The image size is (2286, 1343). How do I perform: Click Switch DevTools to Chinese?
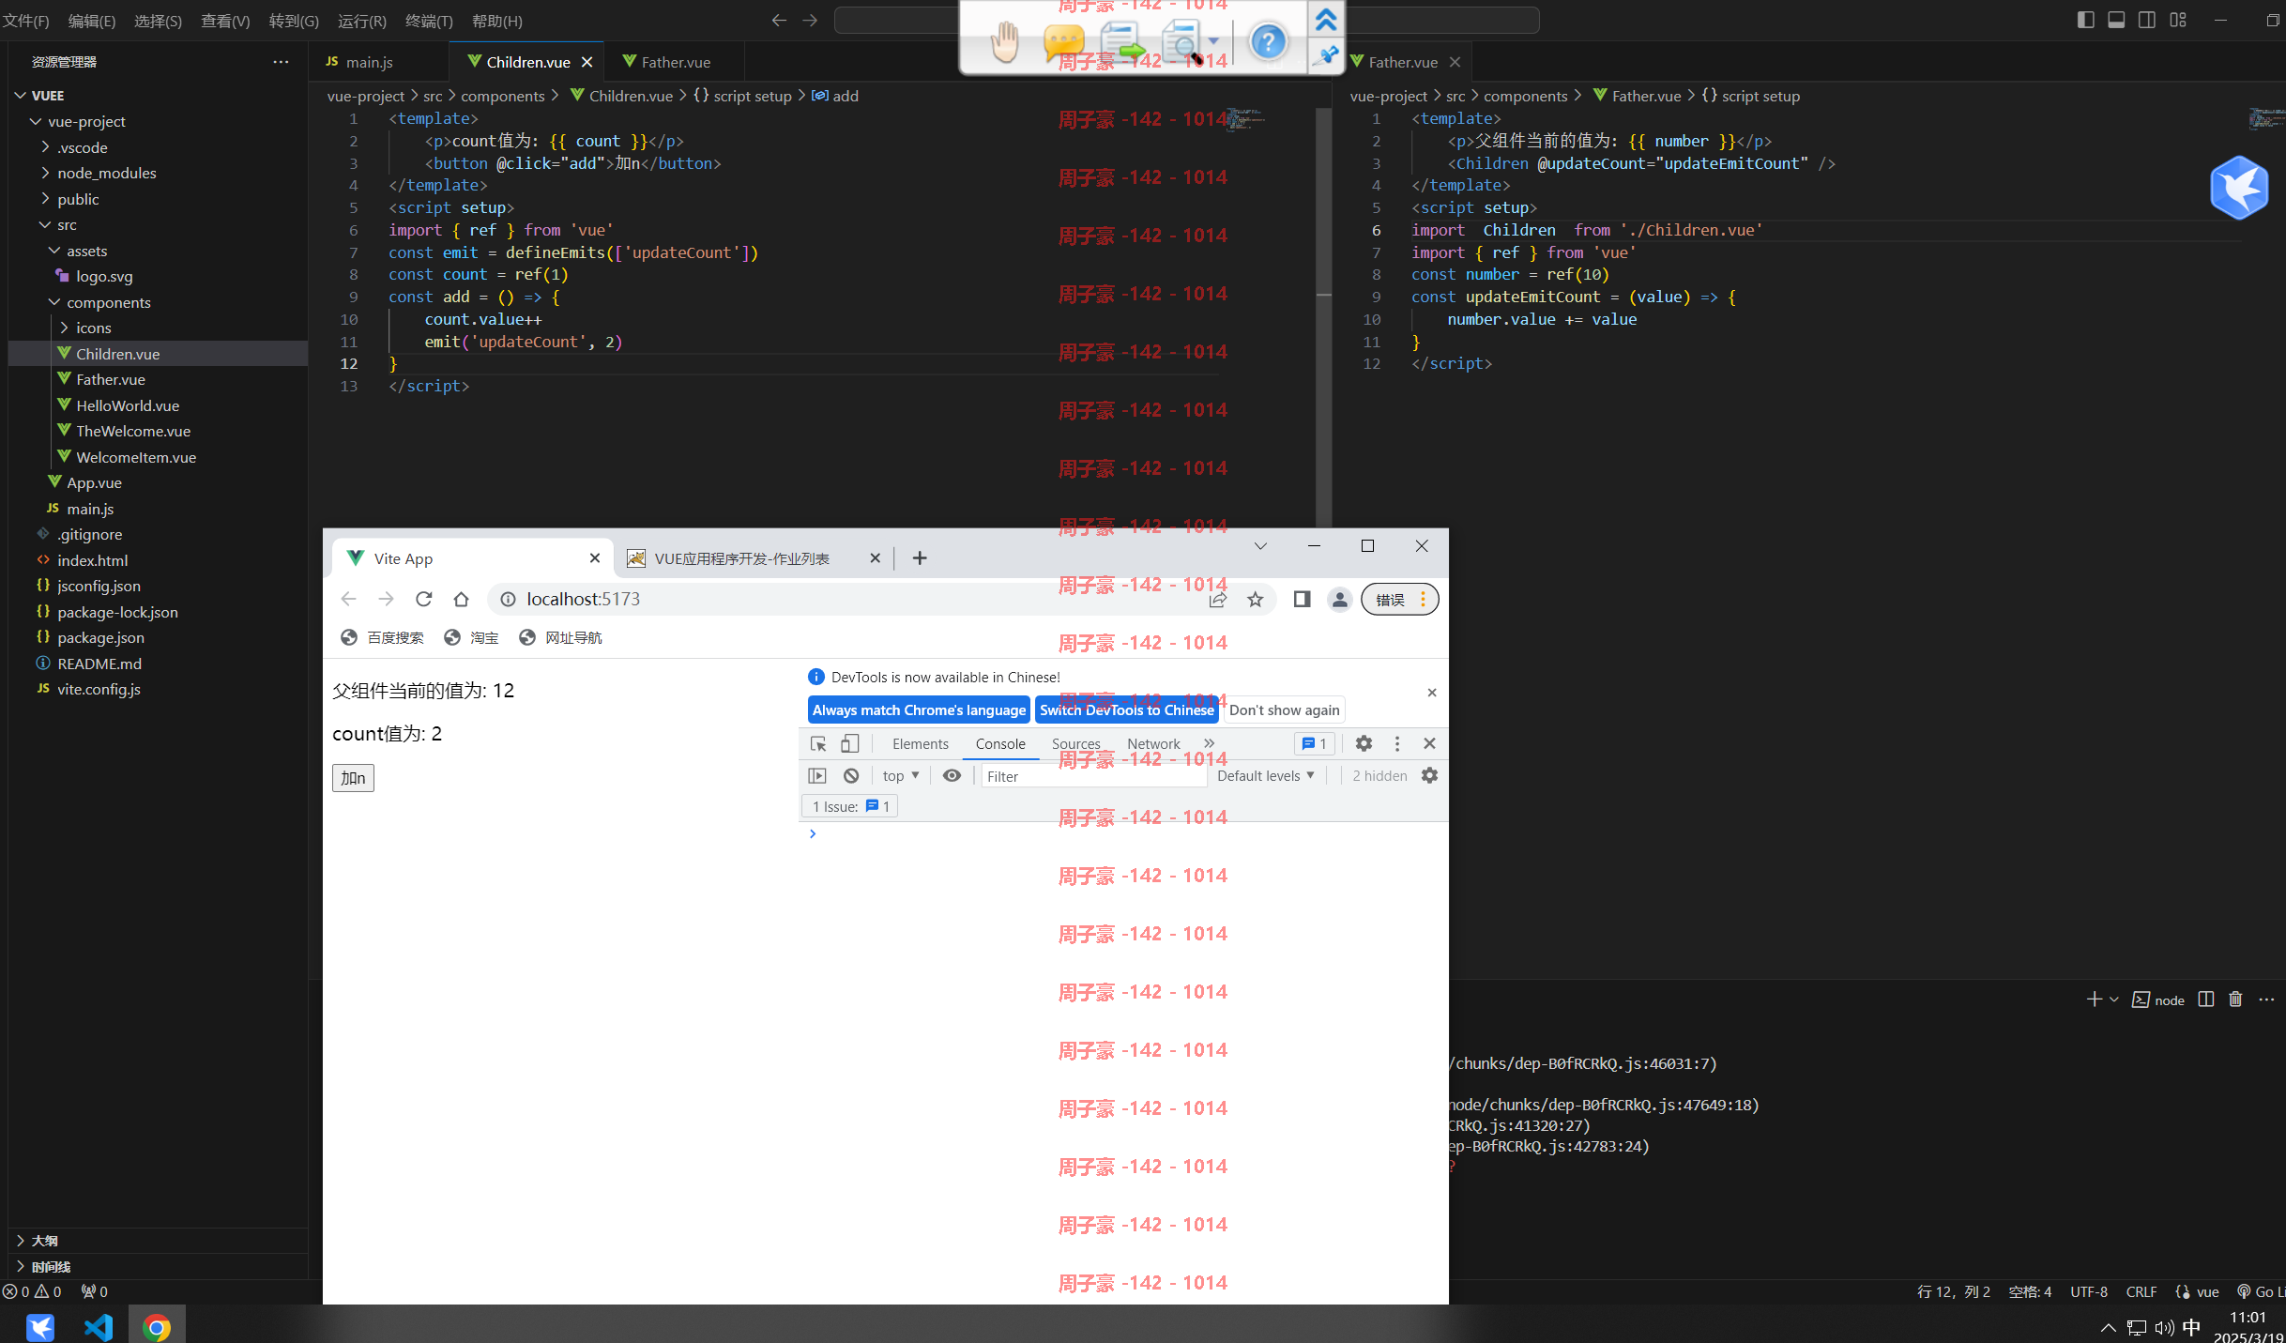pyautogui.click(x=1126, y=710)
